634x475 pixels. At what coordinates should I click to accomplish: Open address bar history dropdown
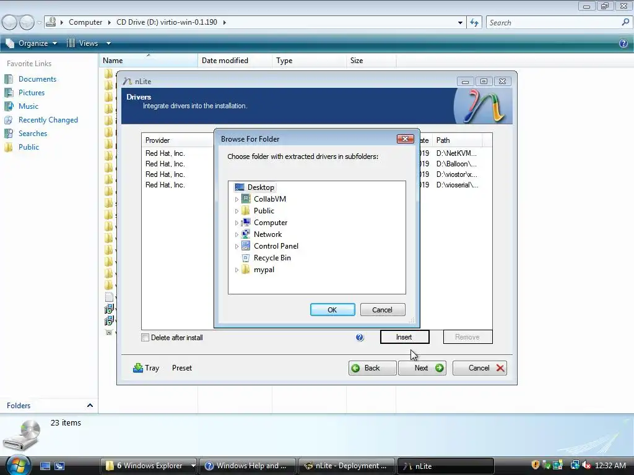(460, 23)
